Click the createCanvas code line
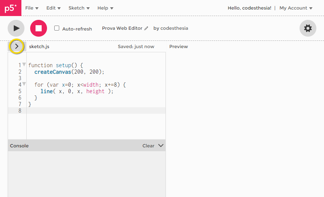Image resolution: width=324 pixels, height=197 pixels. tap(69, 72)
